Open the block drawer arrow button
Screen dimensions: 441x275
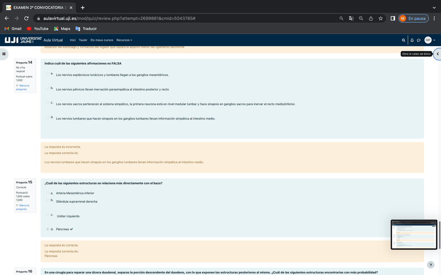coord(437,54)
